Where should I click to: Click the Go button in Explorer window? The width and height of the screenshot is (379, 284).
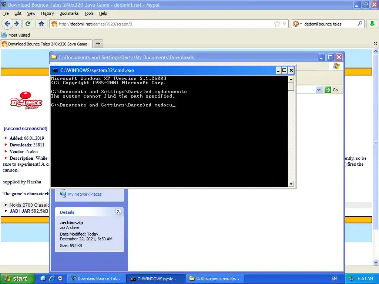pos(332,90)
